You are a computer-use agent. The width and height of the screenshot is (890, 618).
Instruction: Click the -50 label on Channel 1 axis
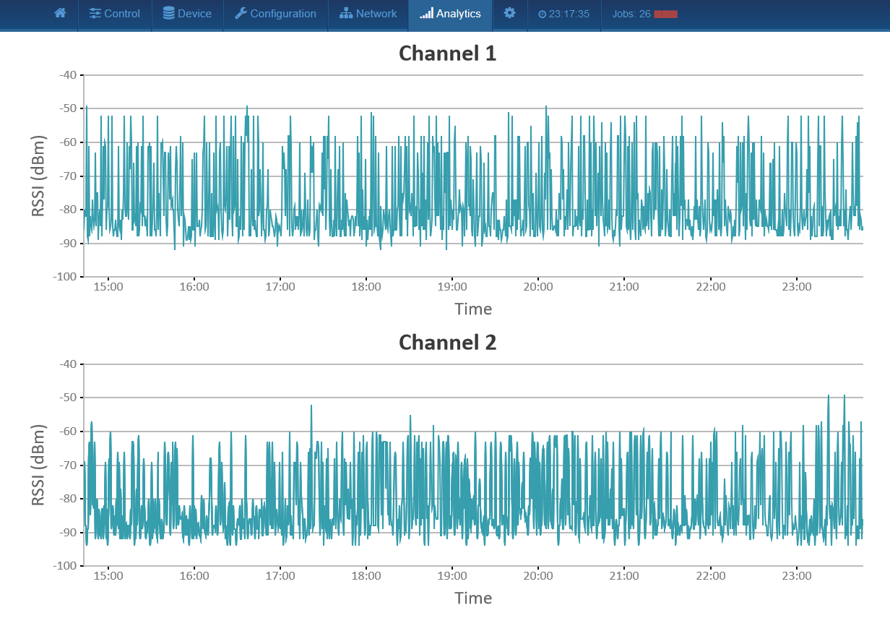[x=66, y=108]
